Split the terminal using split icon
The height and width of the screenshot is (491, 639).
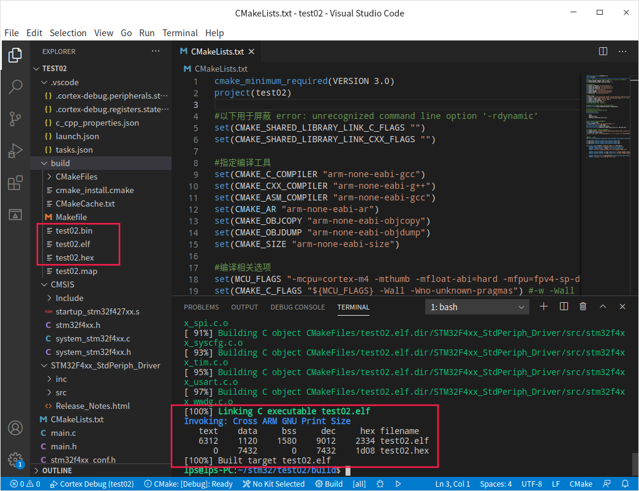564,306
